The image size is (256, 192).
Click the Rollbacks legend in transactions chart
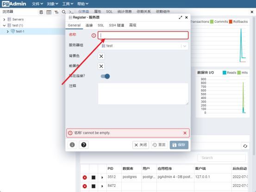coord(238,22)
